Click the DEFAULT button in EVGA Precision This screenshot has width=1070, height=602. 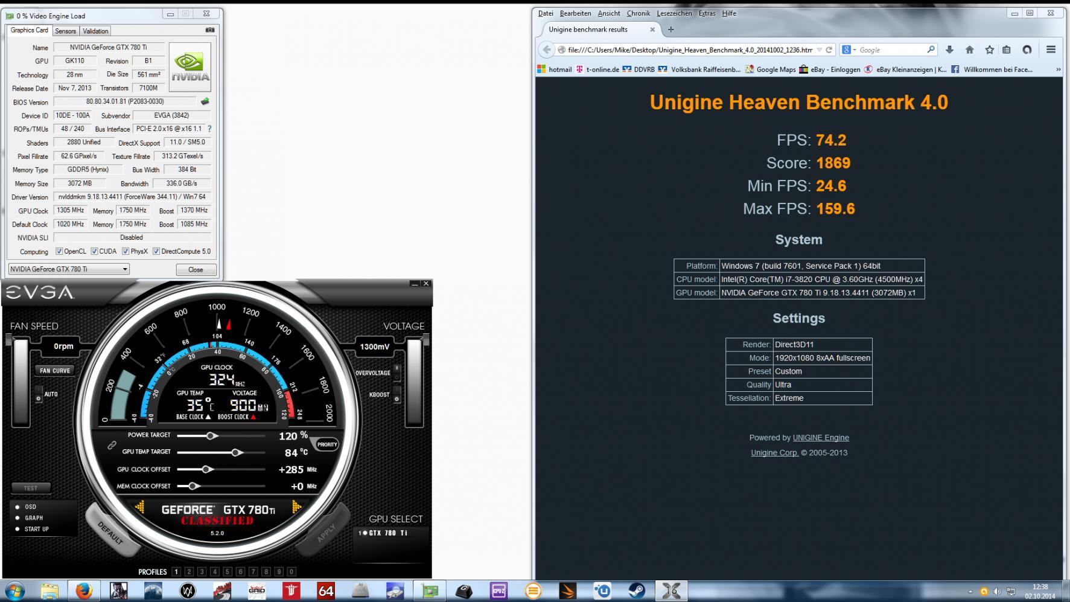[111, 531]
